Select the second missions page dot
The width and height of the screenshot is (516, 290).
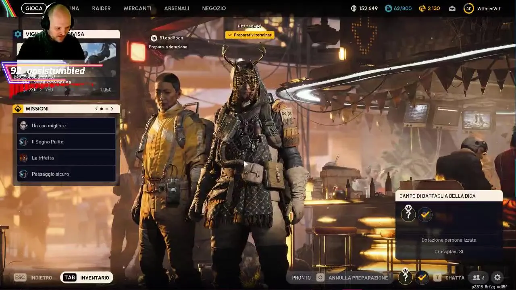(x=106, y=109)
